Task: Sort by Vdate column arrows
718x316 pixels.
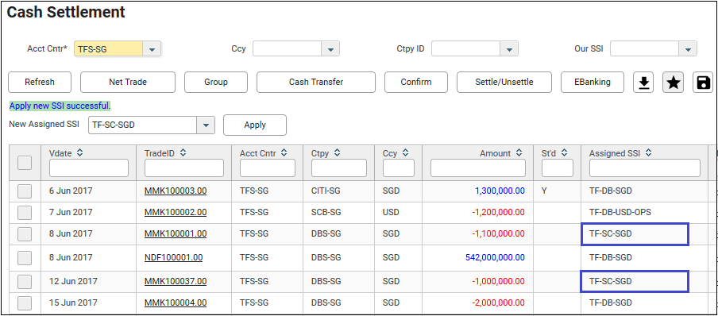Action: click(x=79, y=153)
